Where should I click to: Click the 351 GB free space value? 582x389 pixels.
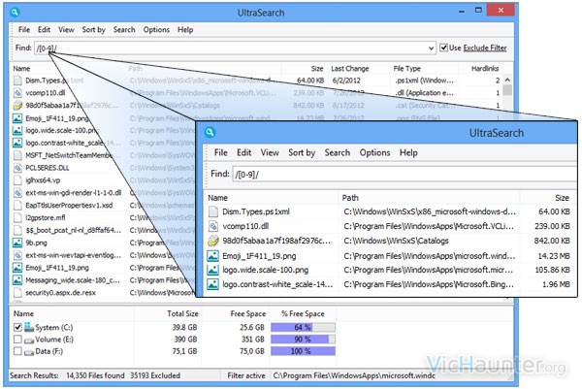coord(253,340)
